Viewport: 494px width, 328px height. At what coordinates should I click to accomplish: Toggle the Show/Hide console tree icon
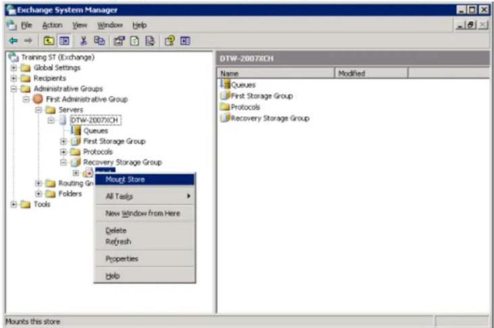(64, 41)
